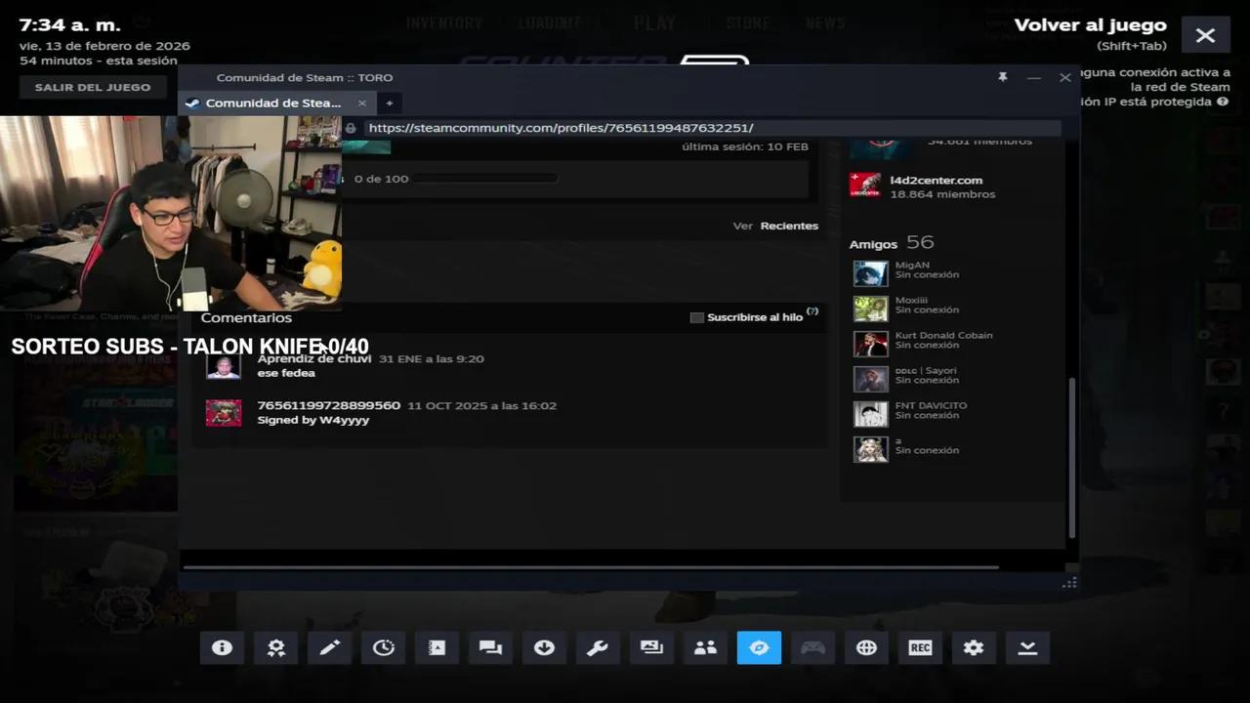Click FNT DAVICITO's avatar thumbnail
The image size is (1250, 703).
(870, 413)
